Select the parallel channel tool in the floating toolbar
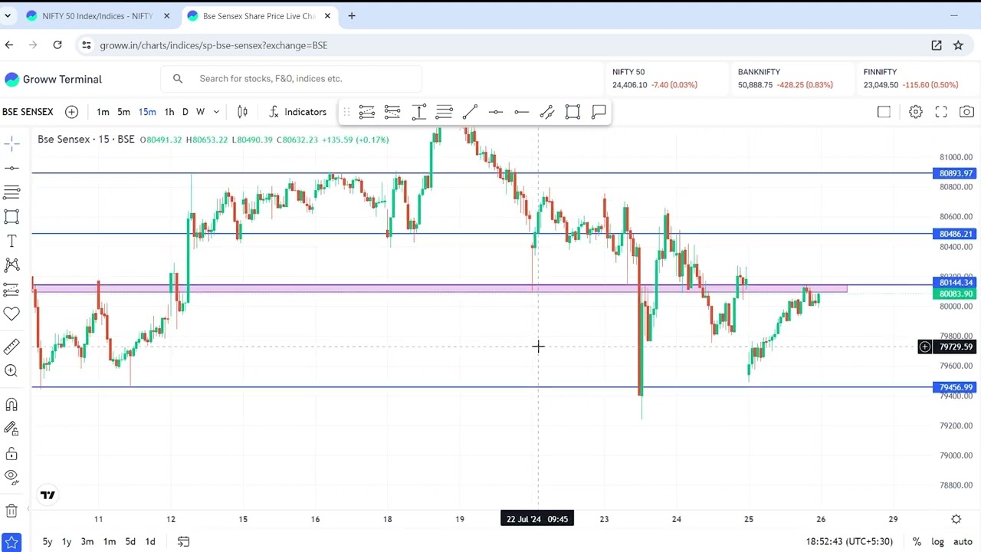The image size is (981, 552). click(x=547, y=112)
